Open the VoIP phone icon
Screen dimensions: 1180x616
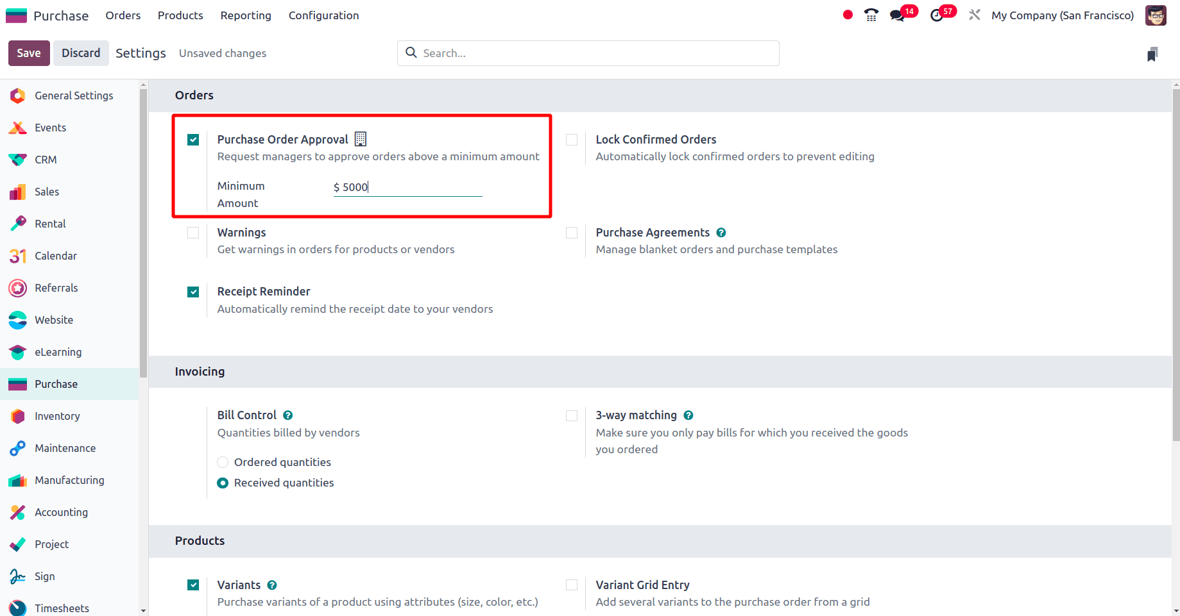871,15
